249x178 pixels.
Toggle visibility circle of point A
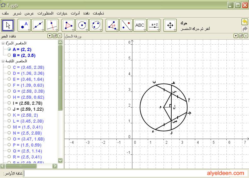click(x=9, y=49)
